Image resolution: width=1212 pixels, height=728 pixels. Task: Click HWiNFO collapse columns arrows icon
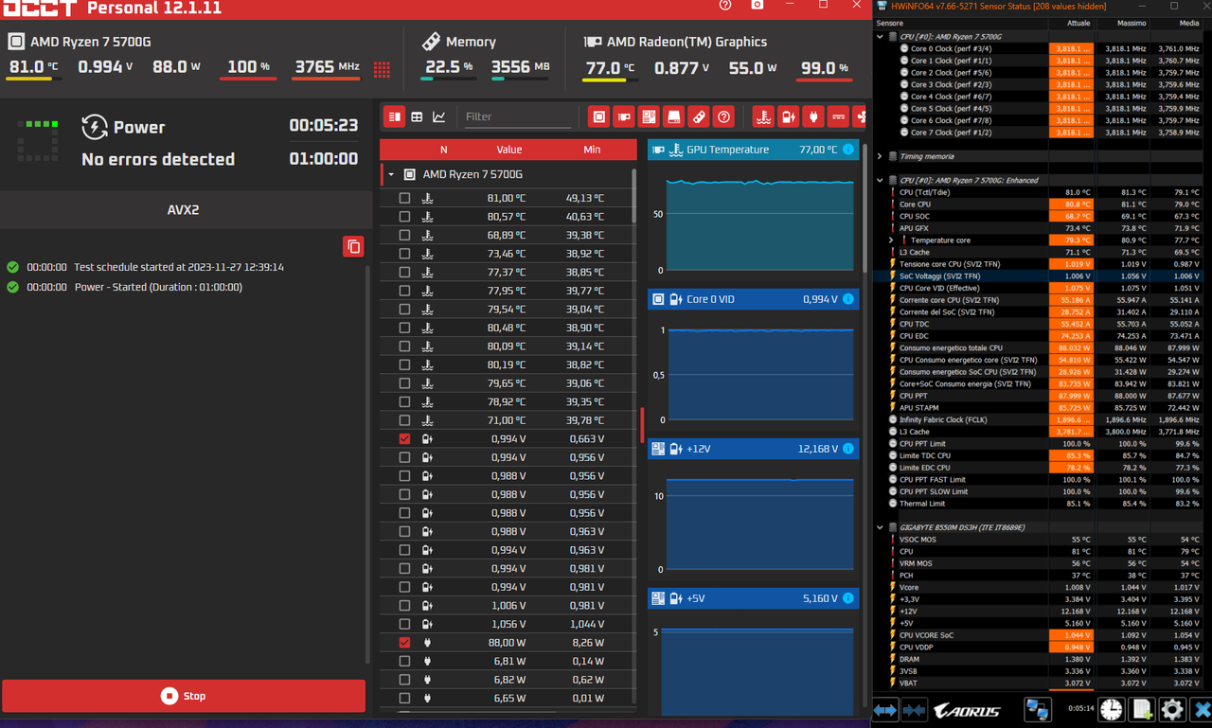(914, 709)
